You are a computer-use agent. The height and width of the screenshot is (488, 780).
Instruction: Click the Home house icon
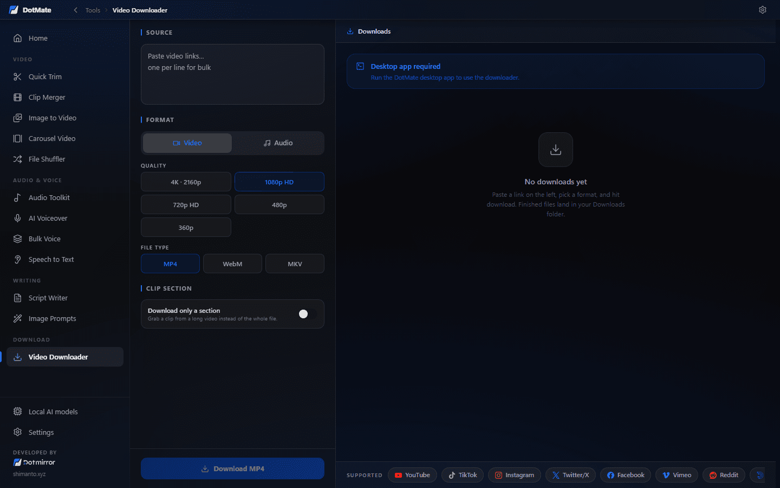17,38
